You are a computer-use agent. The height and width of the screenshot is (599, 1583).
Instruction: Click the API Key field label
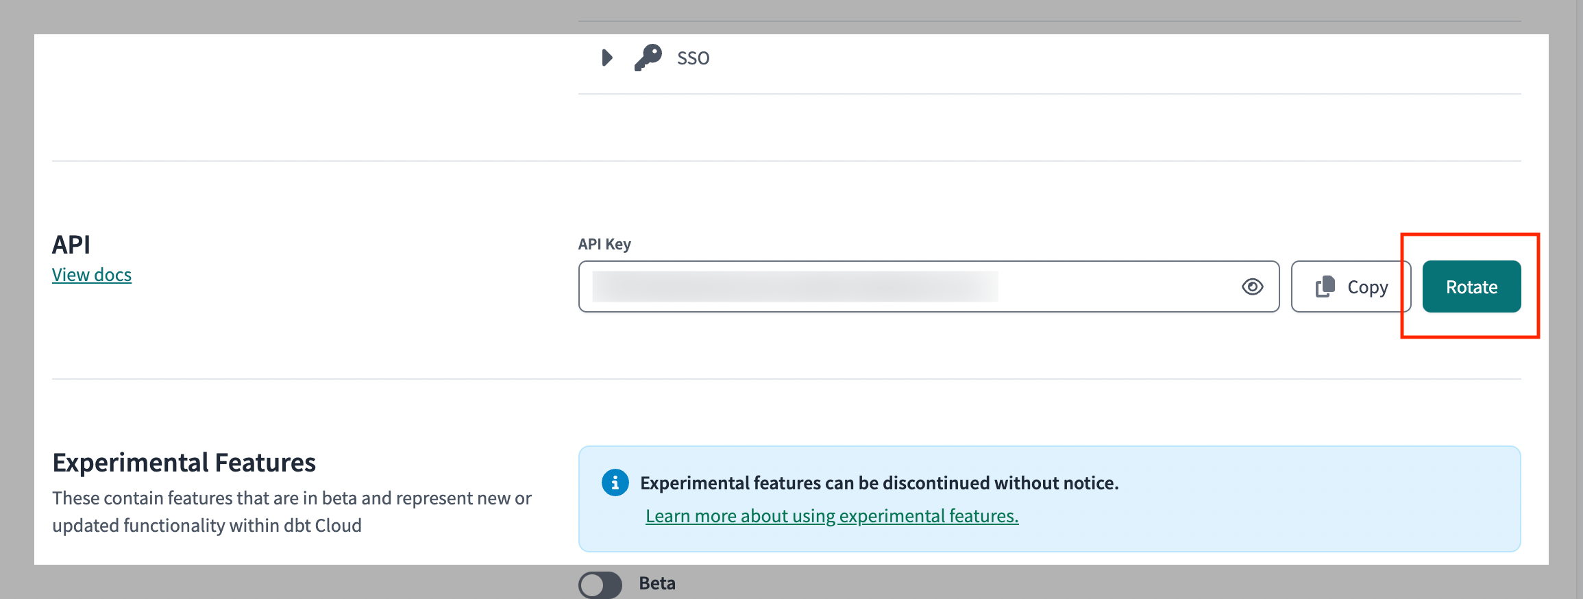[x=604, y=244]
